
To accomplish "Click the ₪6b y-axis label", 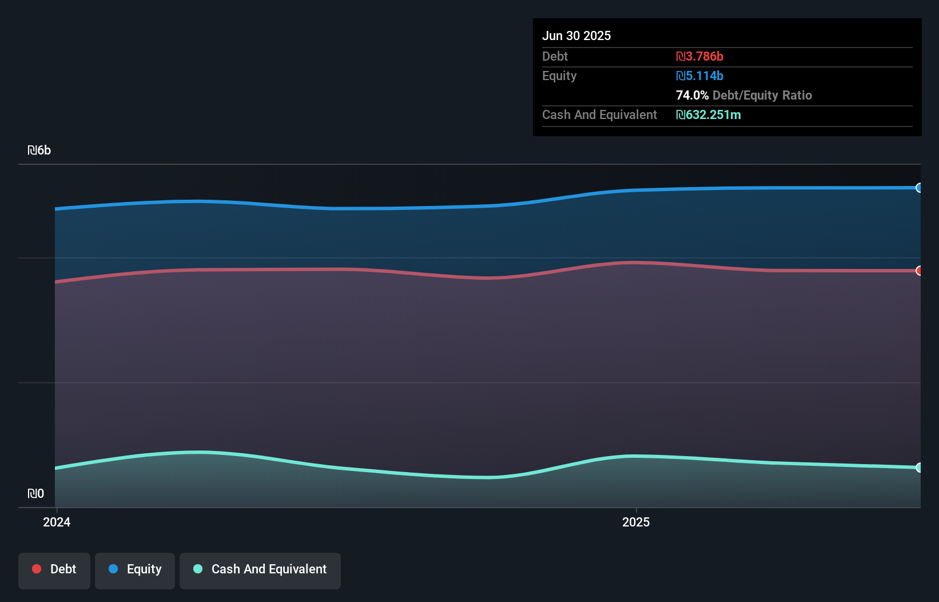I will (39, 150).
